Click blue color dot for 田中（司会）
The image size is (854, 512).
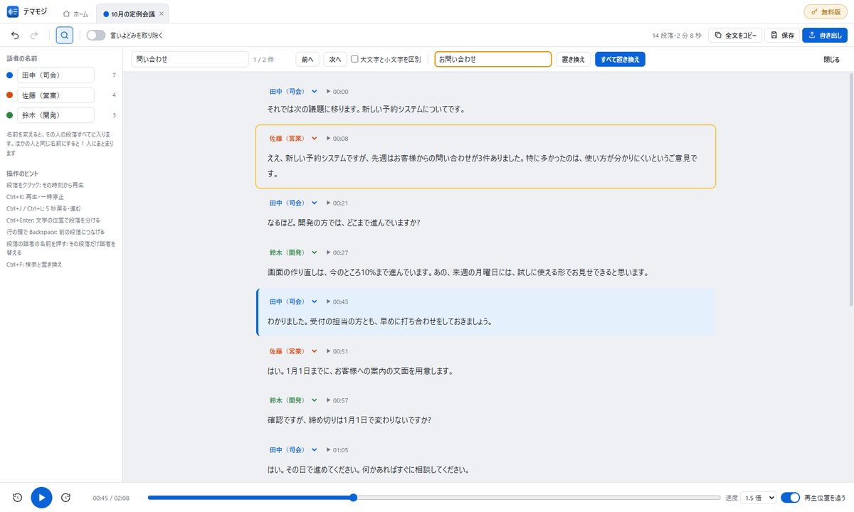(x=9, y=75)
